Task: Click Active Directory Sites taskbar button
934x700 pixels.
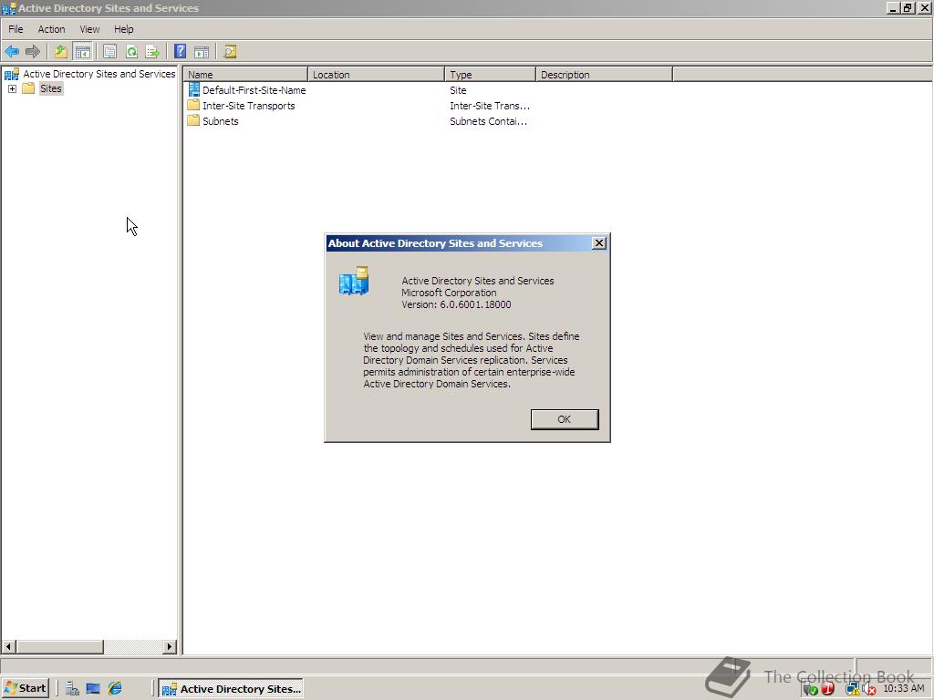Action: click(231, 689)
